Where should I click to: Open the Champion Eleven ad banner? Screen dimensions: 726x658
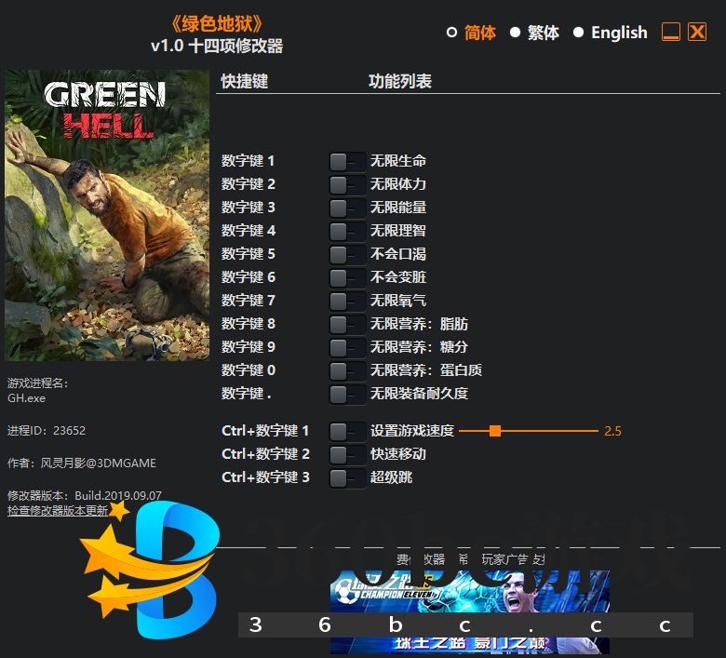click(x=469, y=612)
